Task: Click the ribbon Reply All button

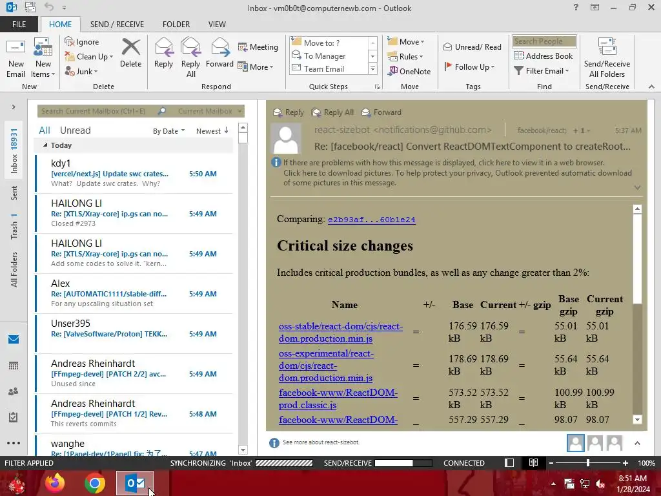Action: pos(190,57)
